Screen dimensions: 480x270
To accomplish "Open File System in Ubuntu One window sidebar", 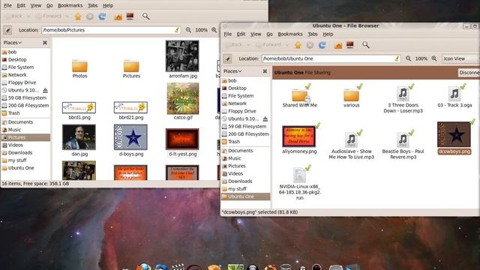I will click(241, 96).
